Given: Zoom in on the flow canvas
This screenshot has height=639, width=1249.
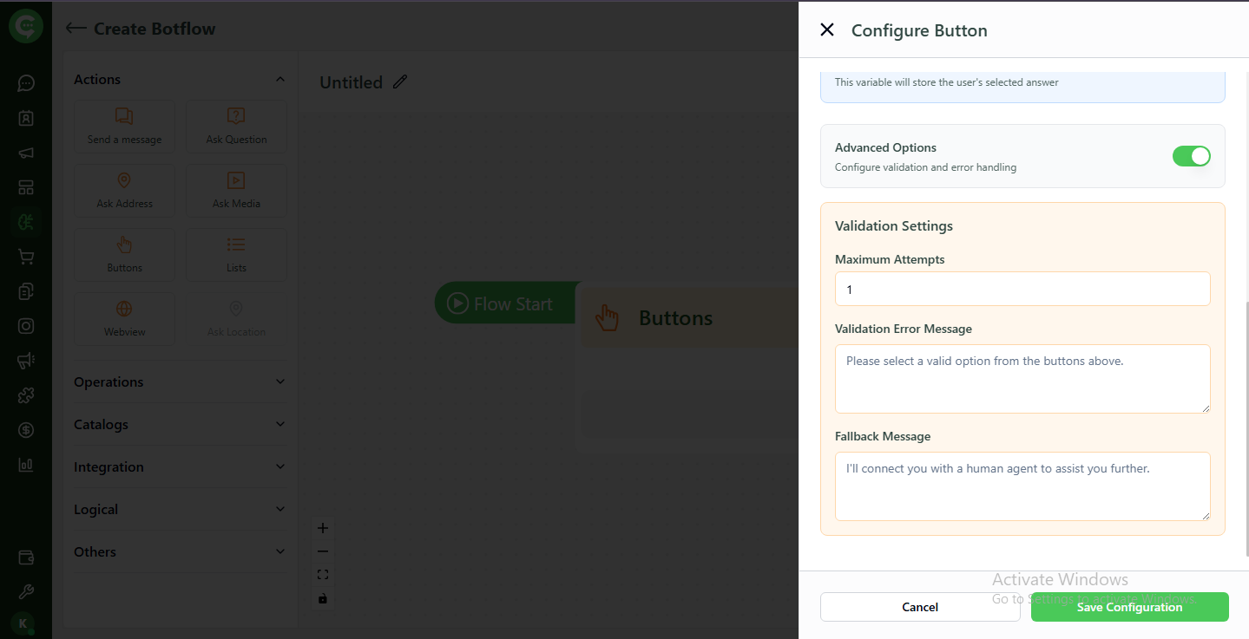Looking at the screenshot, I should [x=322, y=527].
